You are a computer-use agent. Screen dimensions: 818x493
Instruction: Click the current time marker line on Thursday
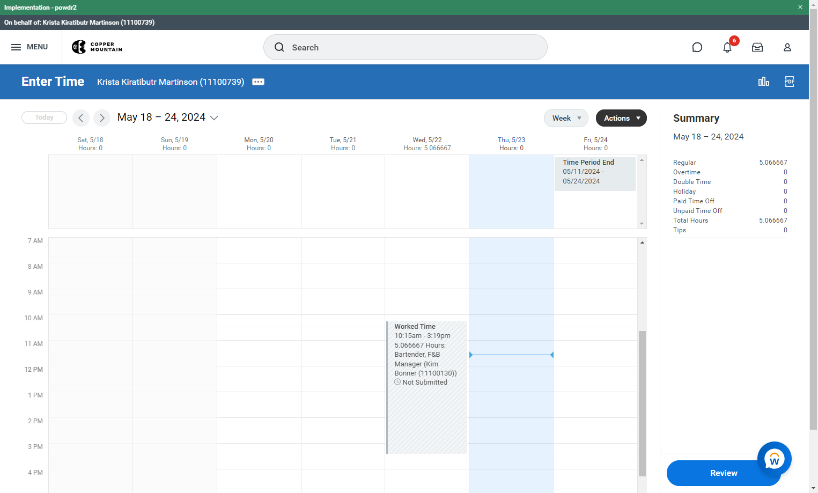click(511, 355)
